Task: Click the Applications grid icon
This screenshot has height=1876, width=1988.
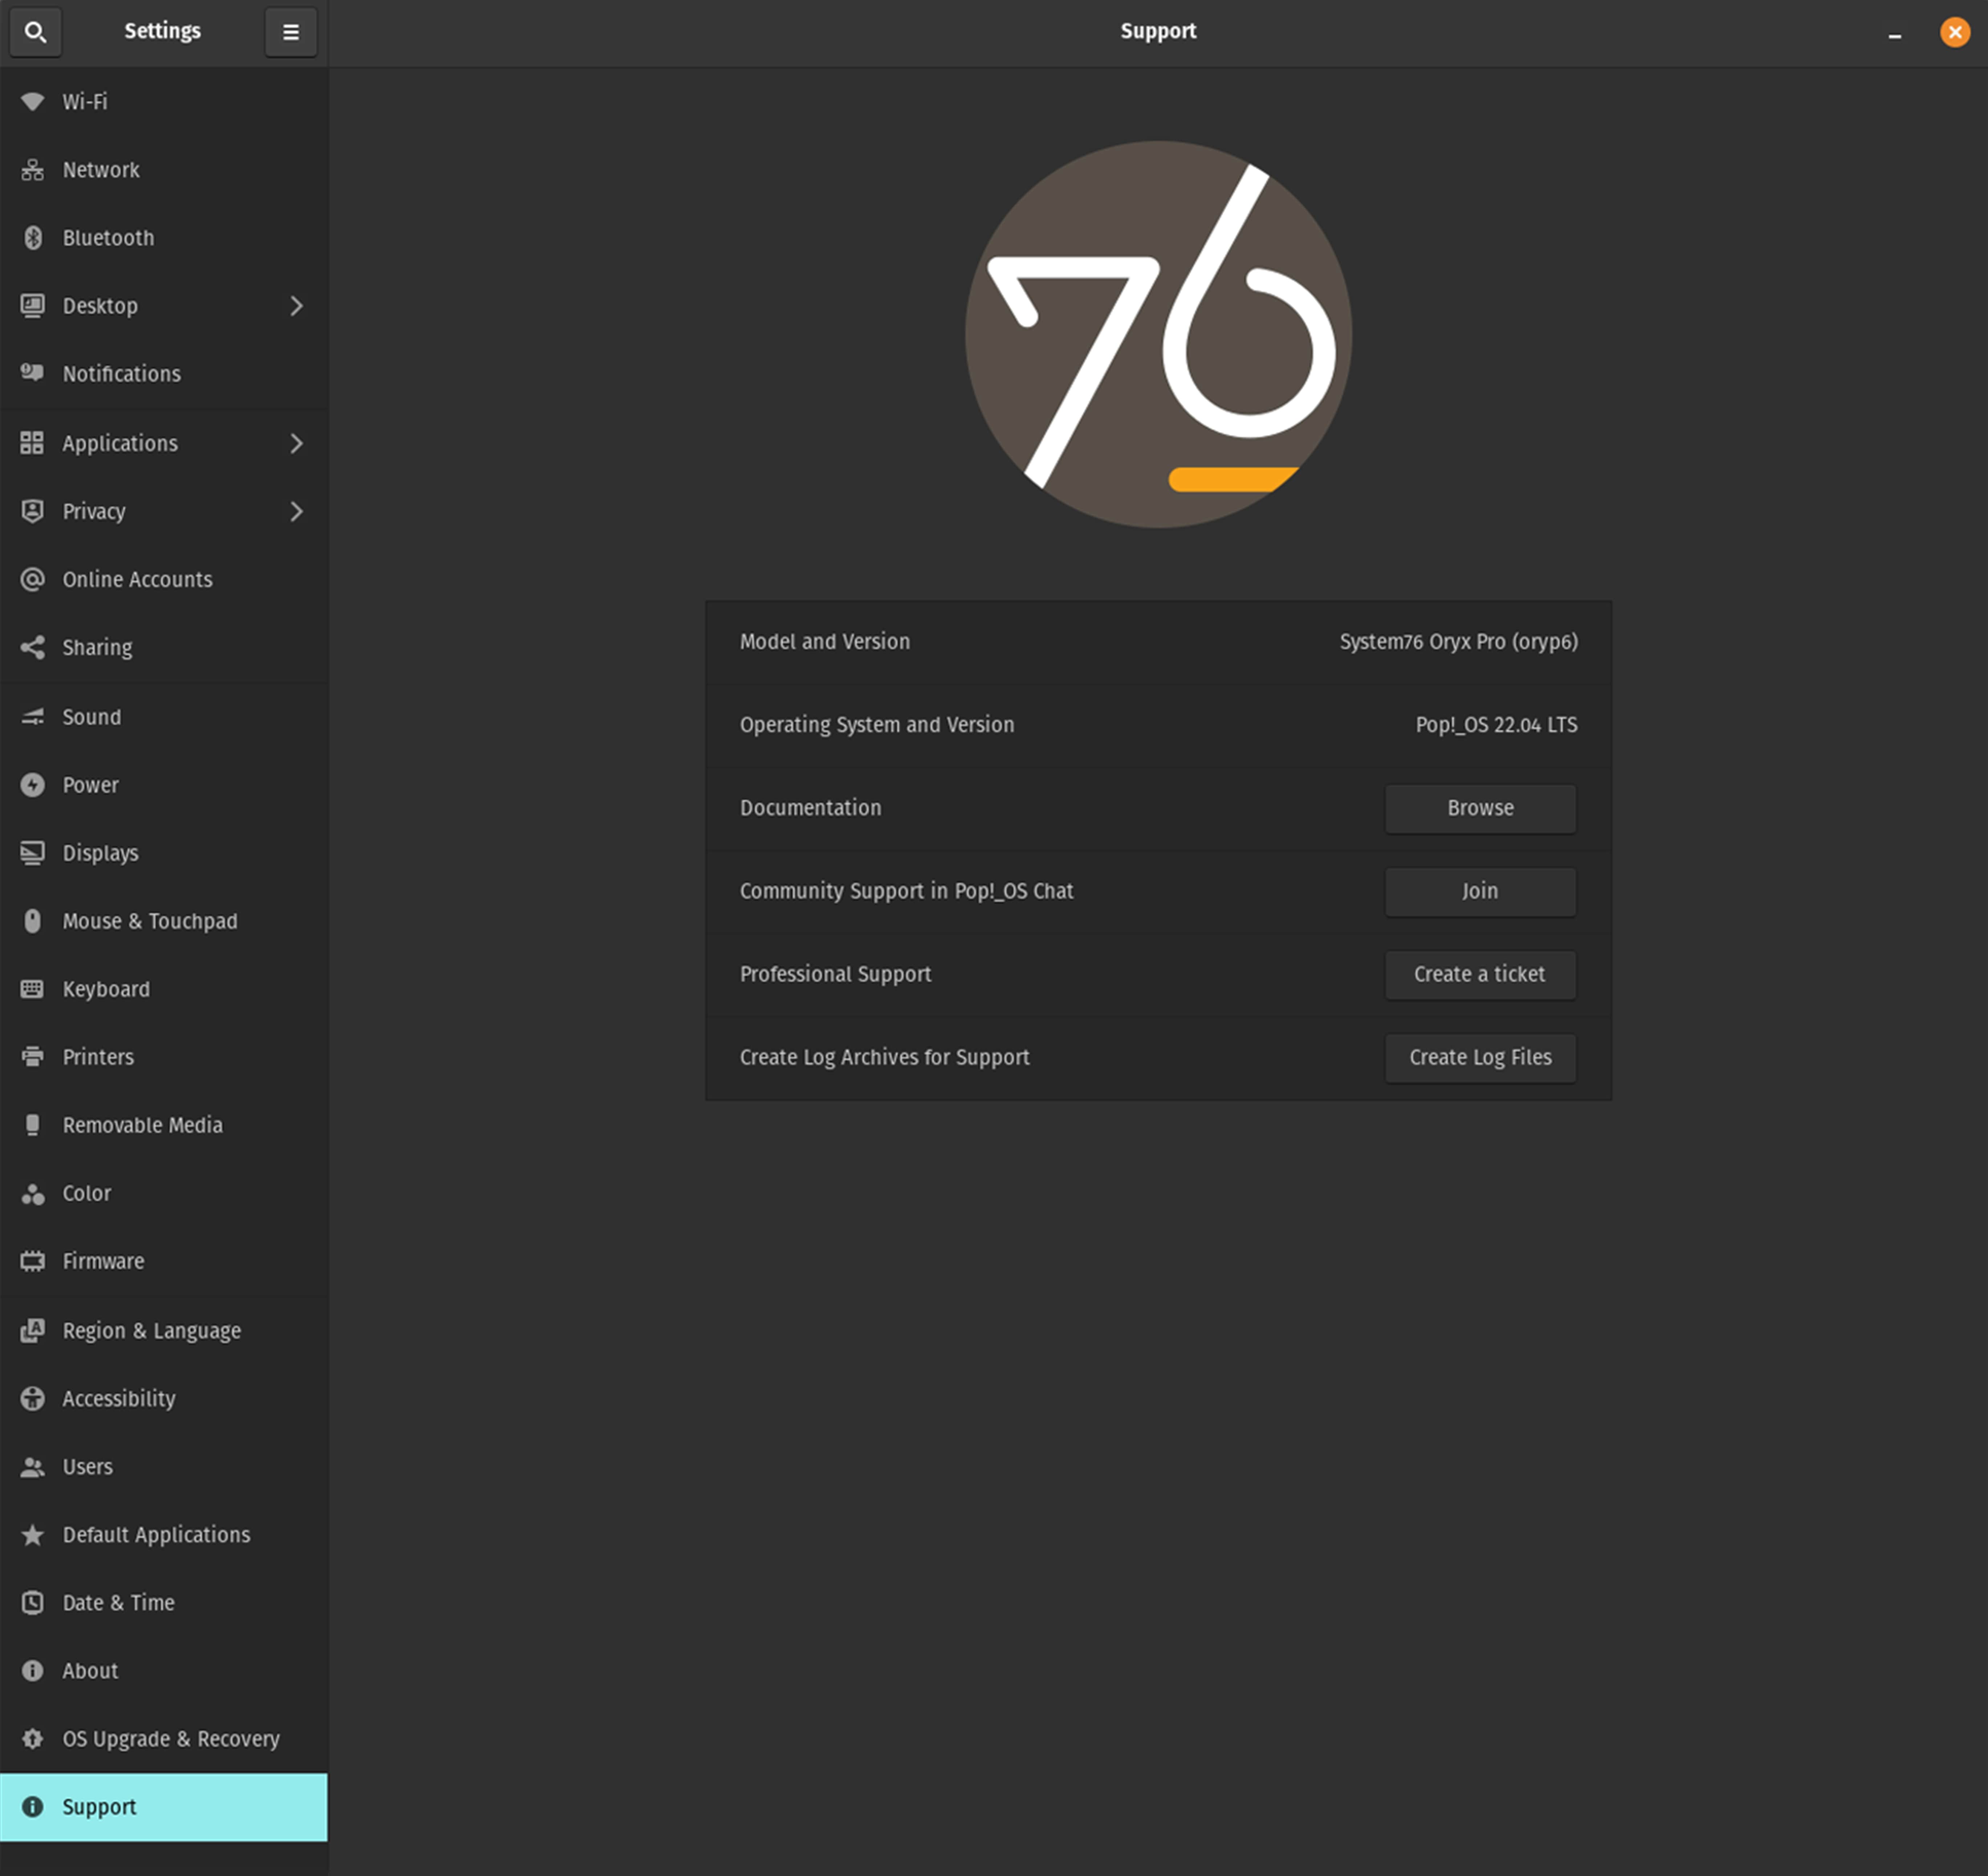Action: coord(32,443)
